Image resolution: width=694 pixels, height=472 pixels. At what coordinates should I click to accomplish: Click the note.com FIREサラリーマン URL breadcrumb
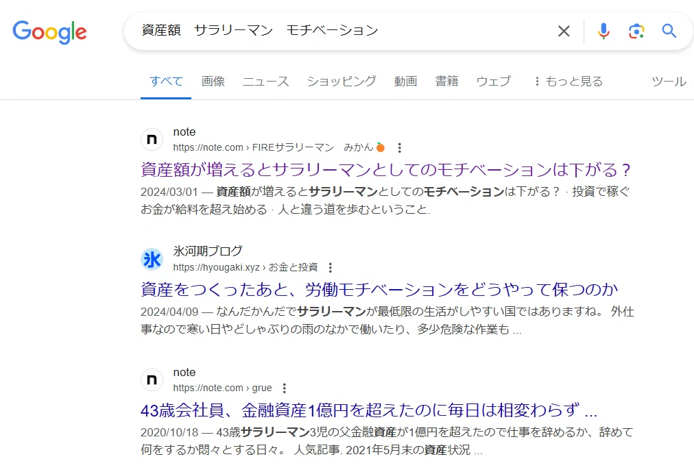(x=279, y=147)
